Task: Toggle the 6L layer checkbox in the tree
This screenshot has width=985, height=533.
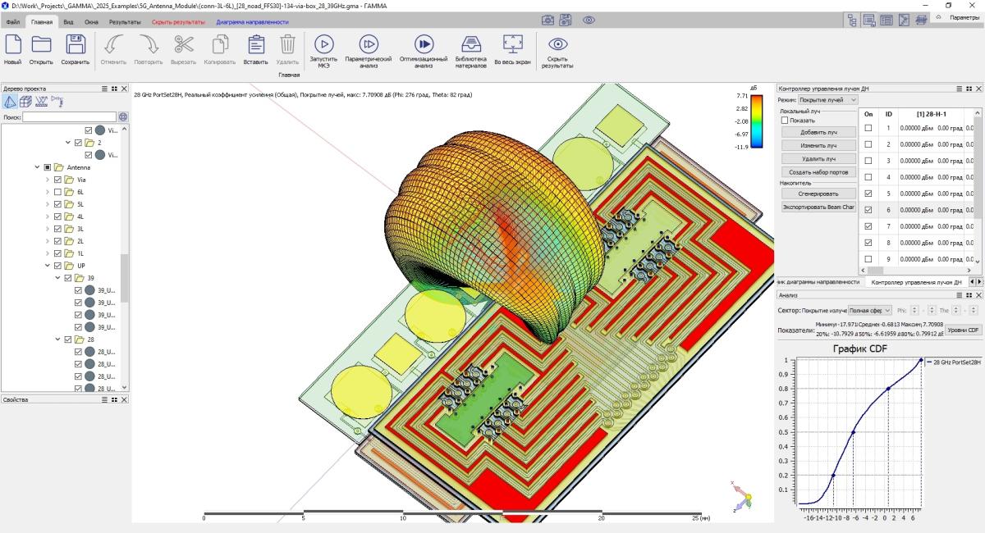Action: [x=57, y=192]
